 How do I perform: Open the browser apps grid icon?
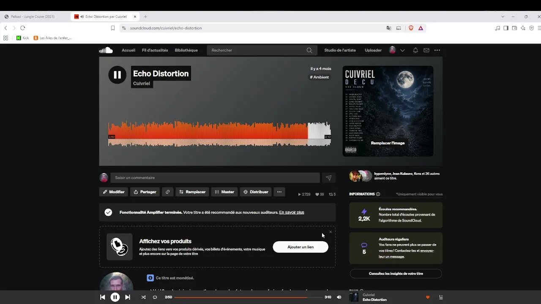5,38
